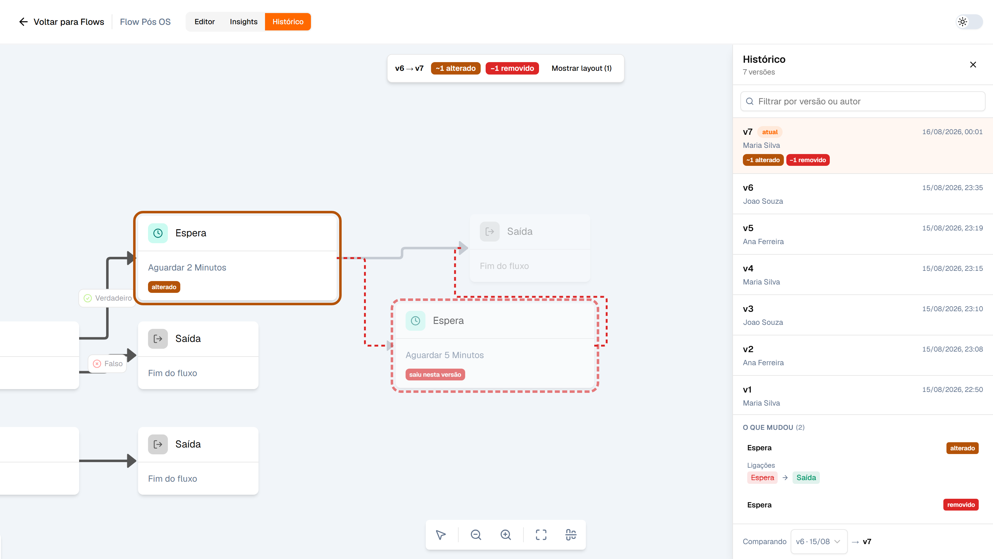Click exit icon of the bottom Saída node
This screenshot has height=559, width=993.
158,444
